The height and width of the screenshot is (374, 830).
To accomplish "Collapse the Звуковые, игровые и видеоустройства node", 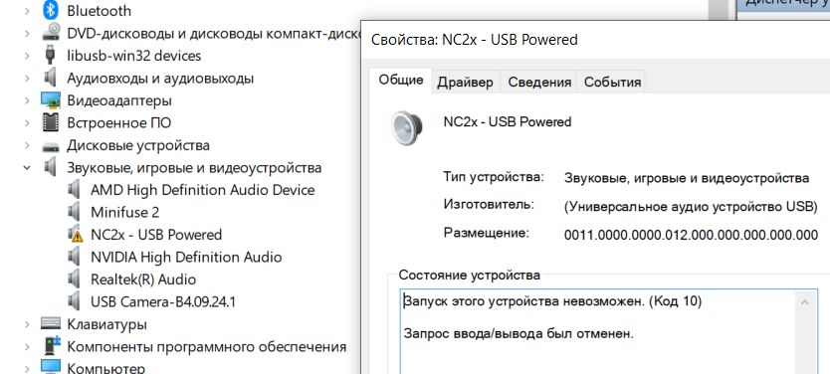I will pos(27,168).
